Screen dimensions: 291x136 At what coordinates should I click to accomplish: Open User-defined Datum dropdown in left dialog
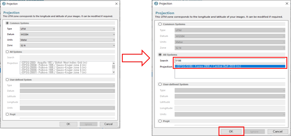pos(67,91)
